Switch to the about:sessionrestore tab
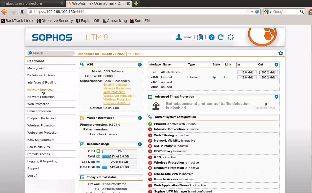Viewport: 312px width, 193px height. point(32,3)
